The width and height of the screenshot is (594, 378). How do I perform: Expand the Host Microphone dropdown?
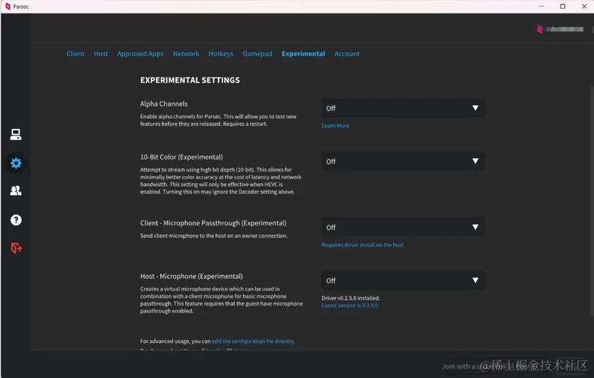click(403, 281)
